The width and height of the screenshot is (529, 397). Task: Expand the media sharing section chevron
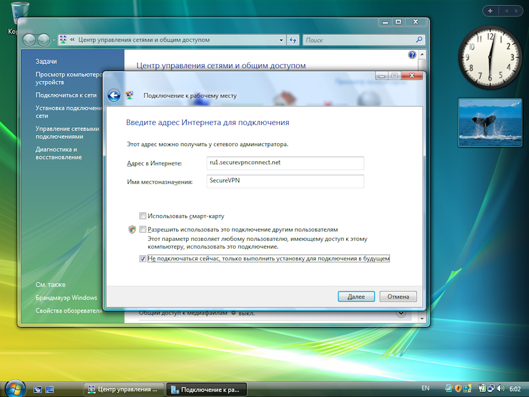tap(401, 313)
